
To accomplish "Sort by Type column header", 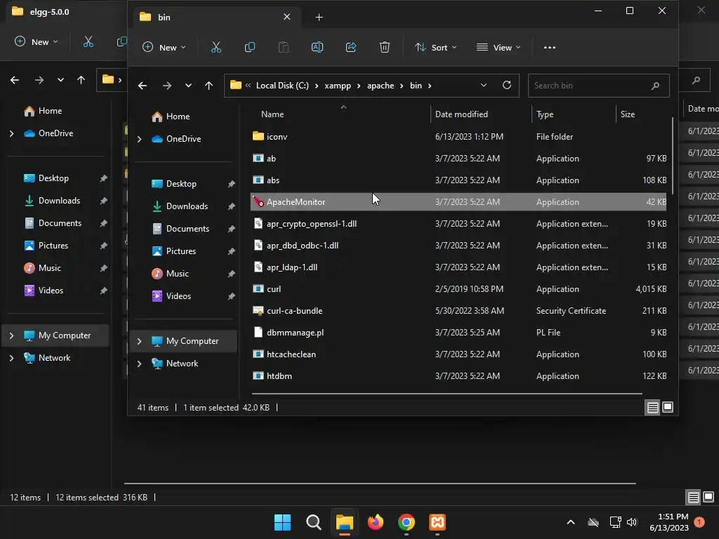I will tap(573, 114).
